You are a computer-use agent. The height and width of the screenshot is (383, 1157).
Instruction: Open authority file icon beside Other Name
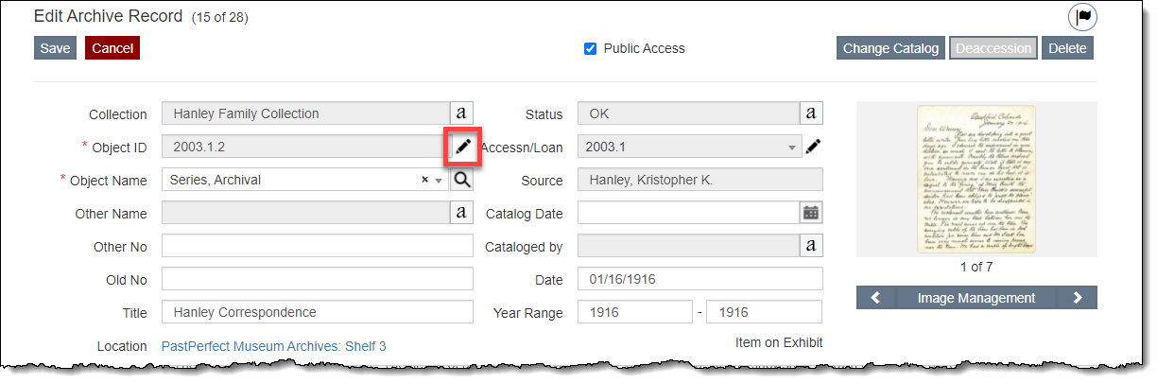click(460, 213)
